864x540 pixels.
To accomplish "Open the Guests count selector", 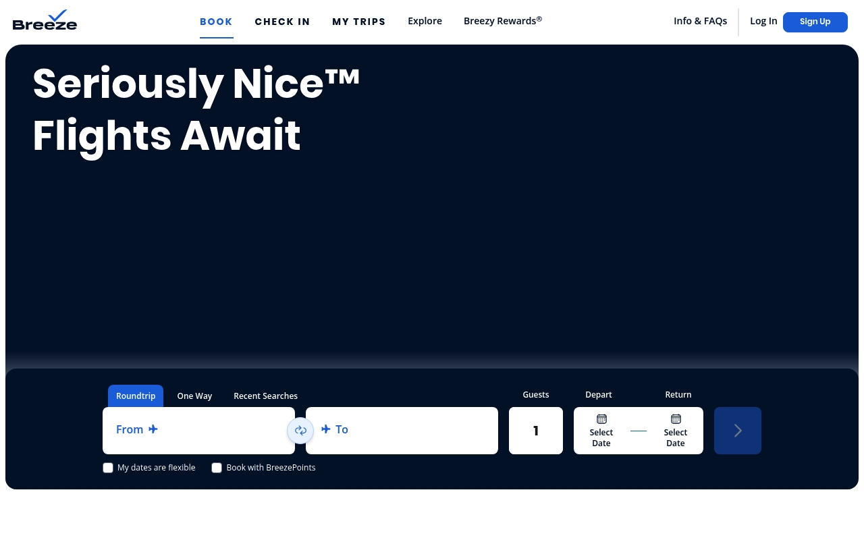I will [536, 431].
